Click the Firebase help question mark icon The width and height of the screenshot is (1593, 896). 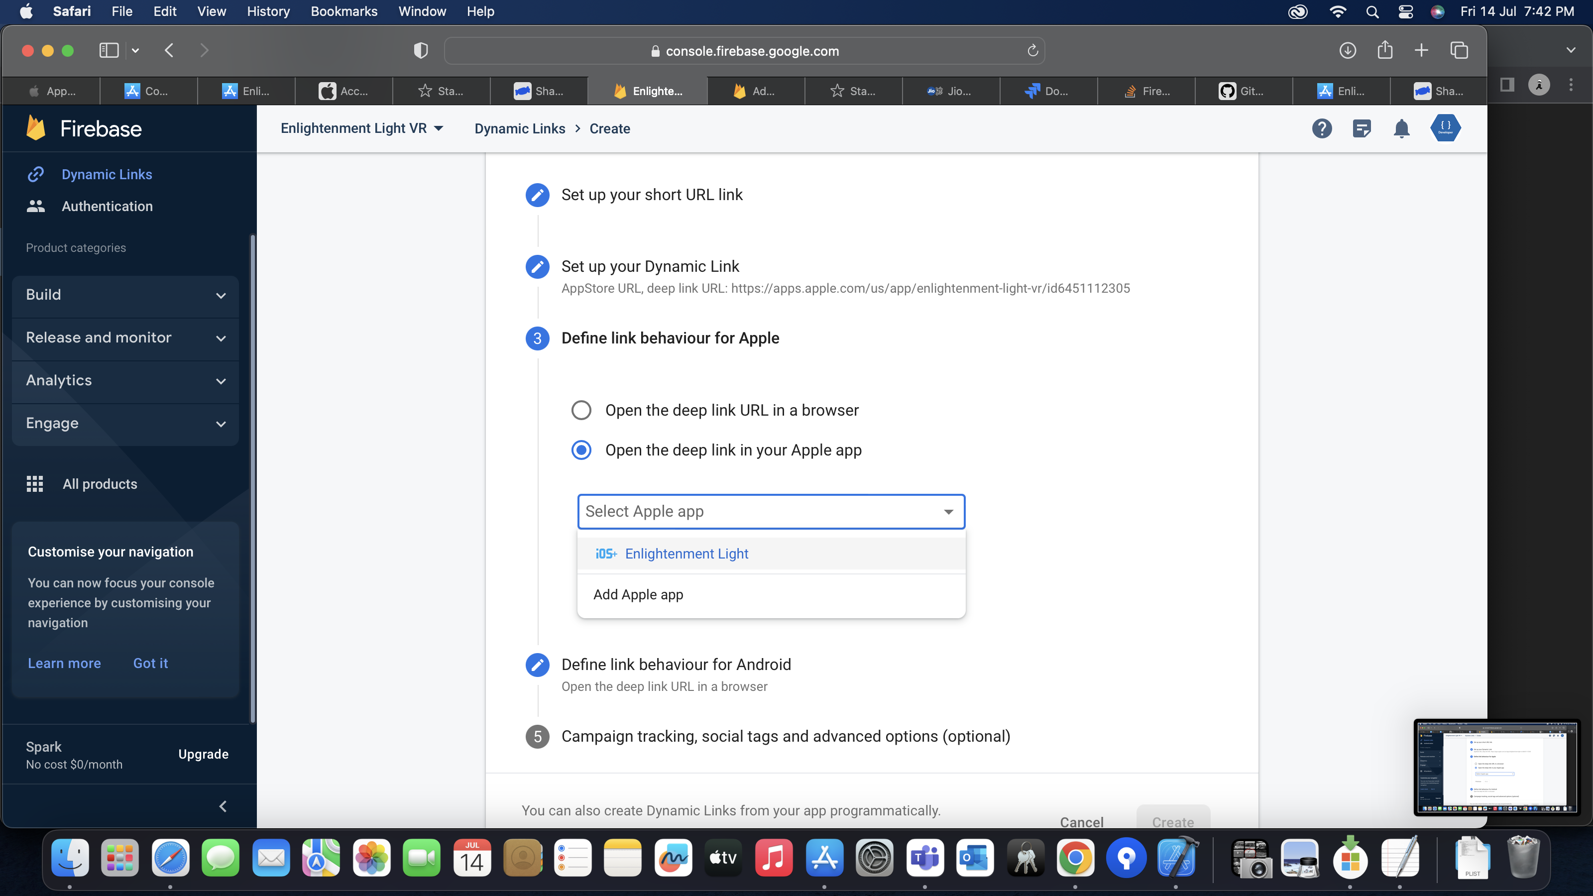[1322, 128]
